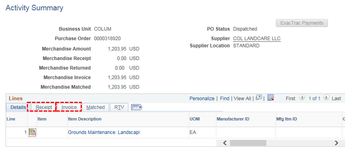Click the Show all columns icon
352x151 pixels.
click(x=136, y=107)
